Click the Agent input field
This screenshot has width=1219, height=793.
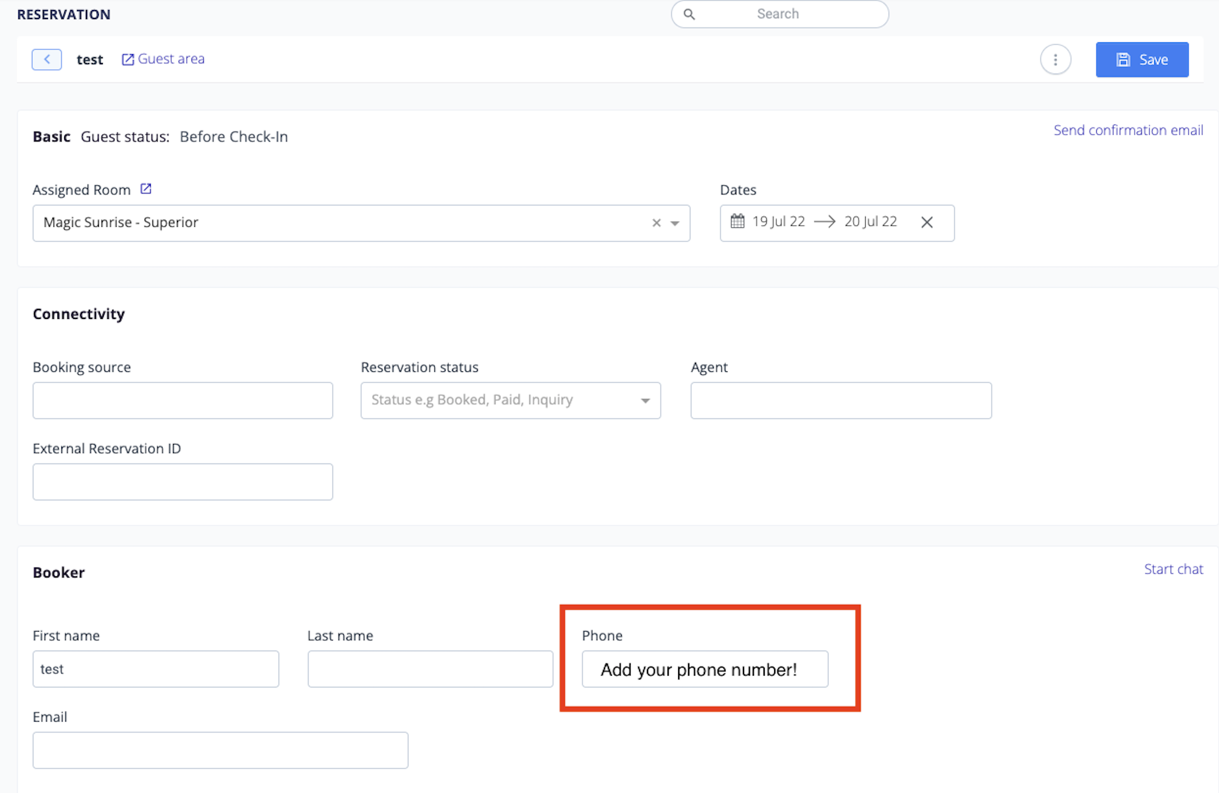[841, 400]
